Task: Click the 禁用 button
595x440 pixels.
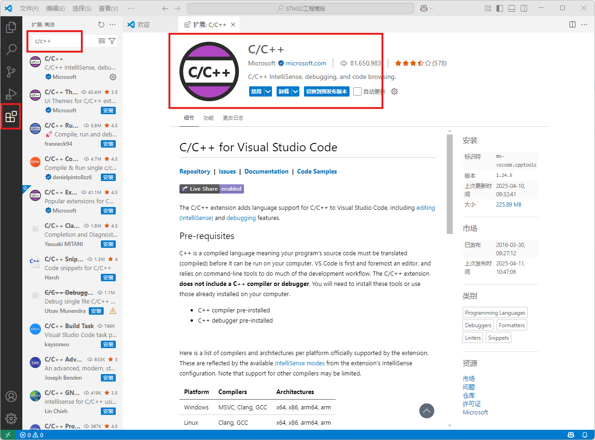Action: pos(256,91)
